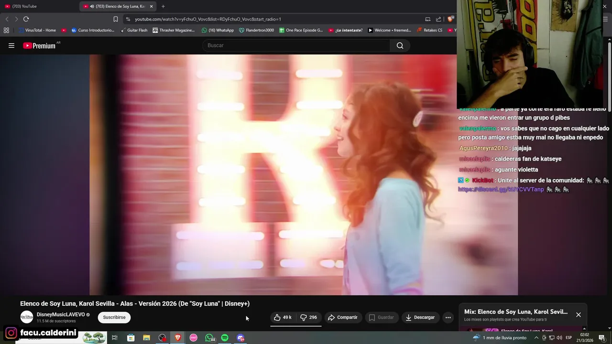Viewport: 612px width, 344px height.
Task: Open Brave Shields lion icon
Action: 450,19
